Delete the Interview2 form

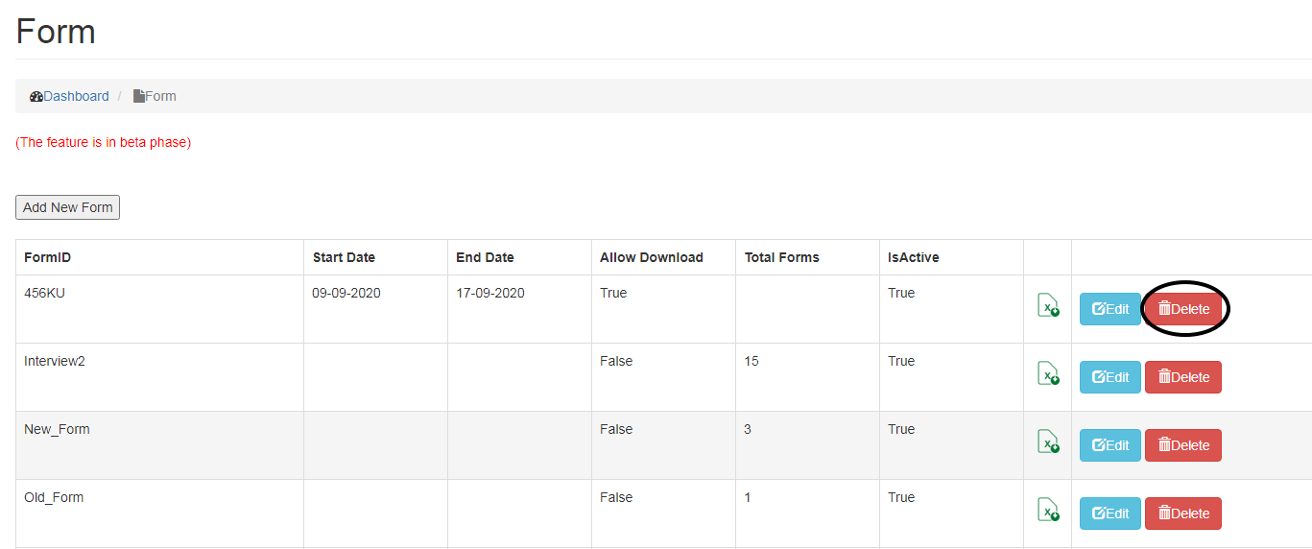tap(1183, 377)
